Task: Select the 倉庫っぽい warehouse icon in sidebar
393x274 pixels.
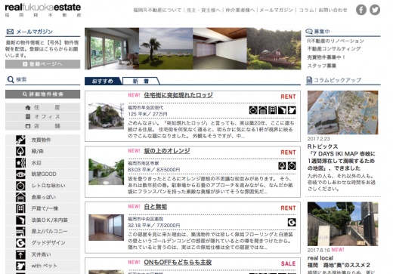Action: [20, 197]
